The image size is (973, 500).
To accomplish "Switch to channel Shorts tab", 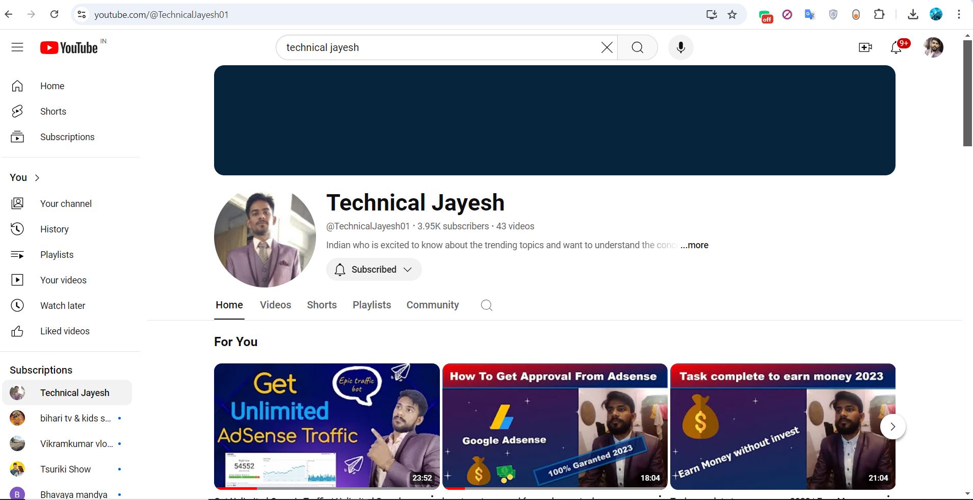I will [x=322, y=305].
